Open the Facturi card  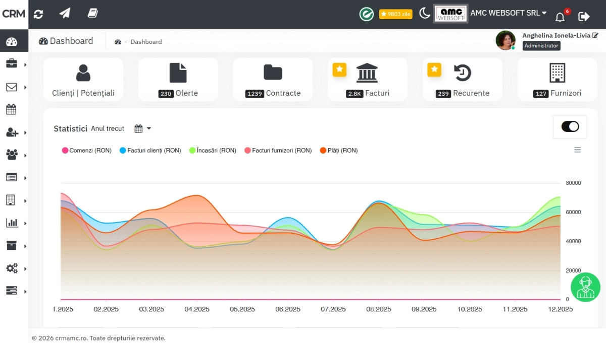coord(368,80)
